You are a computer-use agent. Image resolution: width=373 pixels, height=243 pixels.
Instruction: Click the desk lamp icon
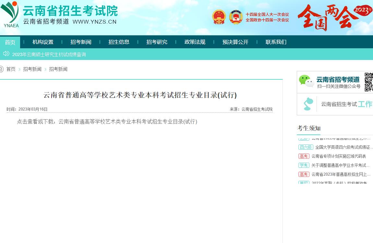(308, 104)
